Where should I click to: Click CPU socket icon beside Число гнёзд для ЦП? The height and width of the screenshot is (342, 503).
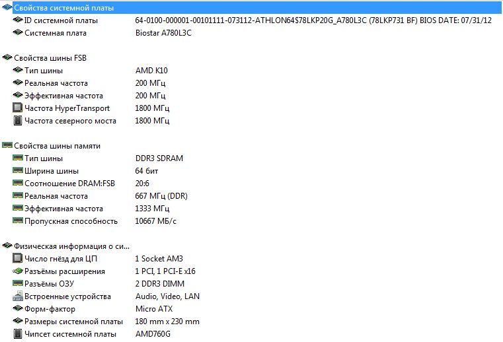(x=18, y=258)
